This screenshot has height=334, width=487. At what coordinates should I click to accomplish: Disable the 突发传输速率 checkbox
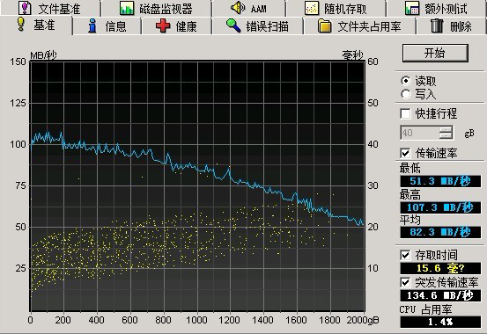point(405,282)
